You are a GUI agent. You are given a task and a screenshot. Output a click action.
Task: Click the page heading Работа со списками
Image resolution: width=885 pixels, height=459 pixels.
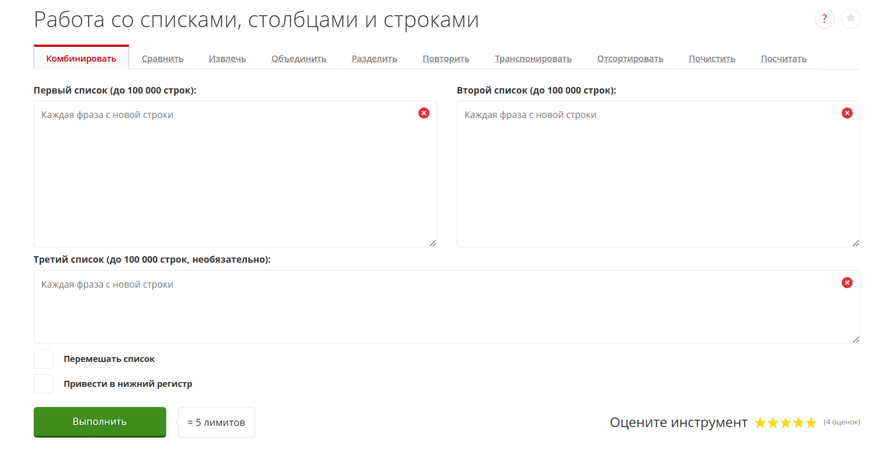(x=256, y=20)
